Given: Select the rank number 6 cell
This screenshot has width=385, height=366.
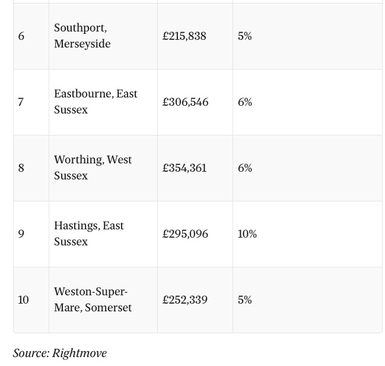Looking at the screenshot, I should (x=21, y=36).
